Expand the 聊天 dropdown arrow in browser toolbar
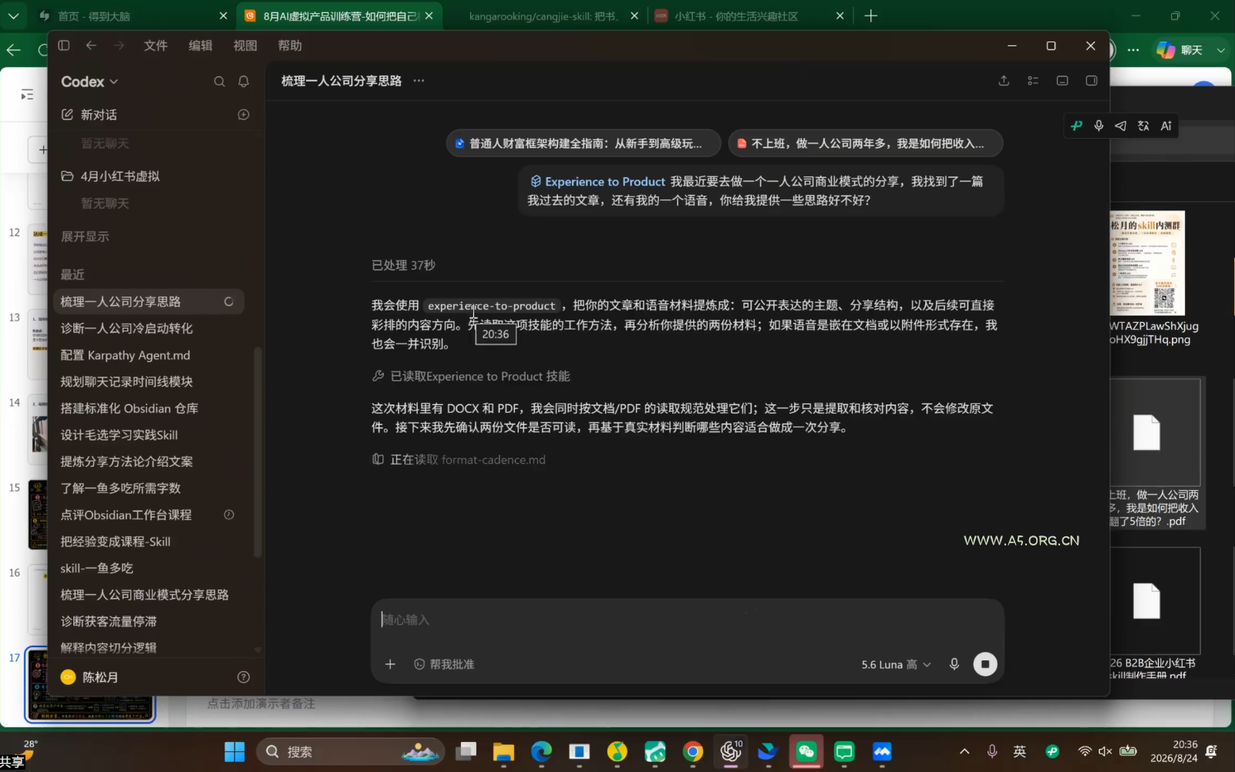This screenshot has height=772, width=1235. point(1221,50)
